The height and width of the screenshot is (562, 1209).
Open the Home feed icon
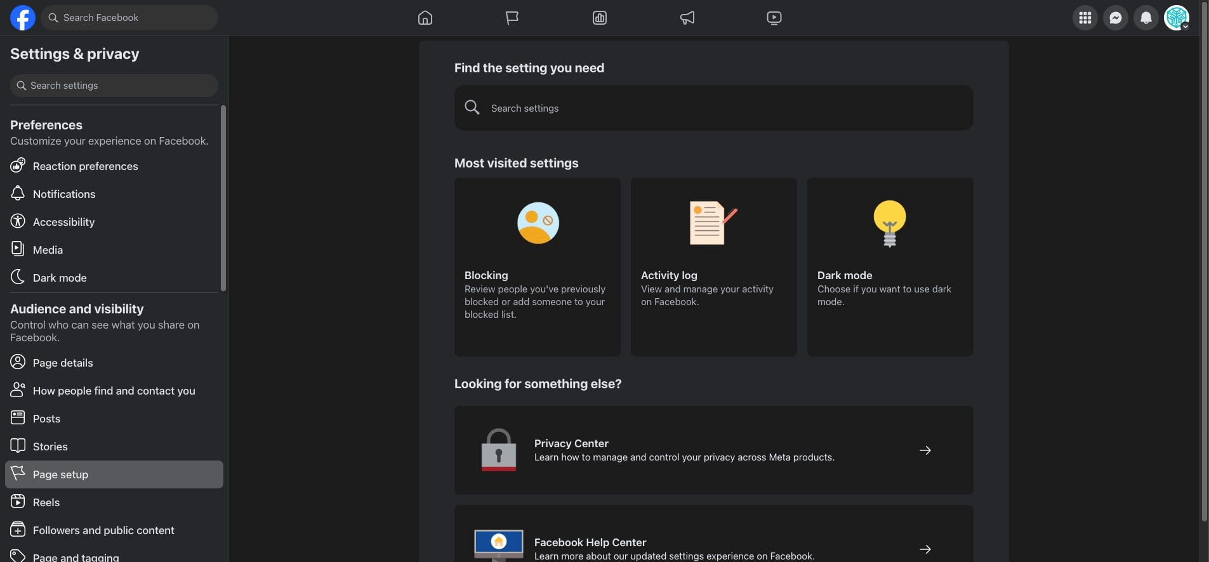[425, 18]
